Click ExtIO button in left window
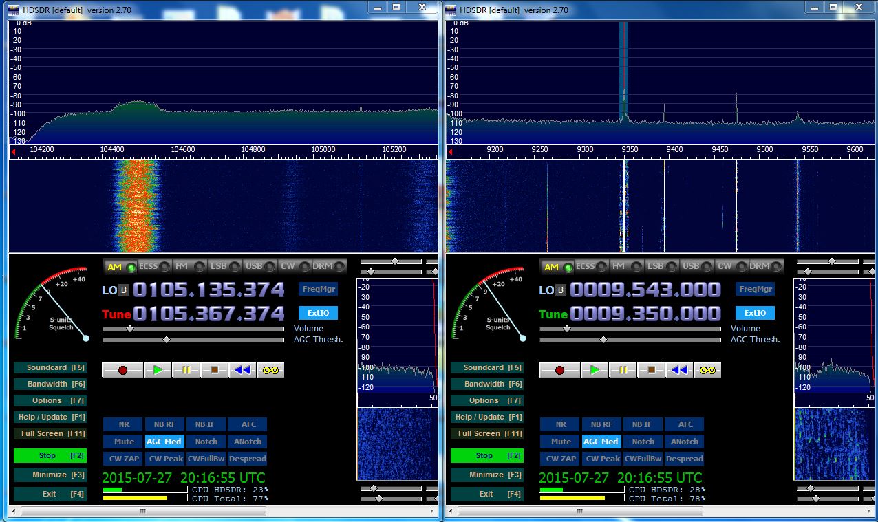878x522 pixels. pos(318,313)
